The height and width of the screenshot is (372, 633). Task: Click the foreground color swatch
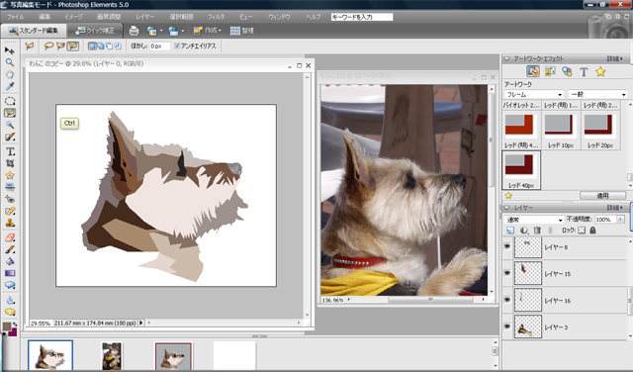tap(7, 326)
